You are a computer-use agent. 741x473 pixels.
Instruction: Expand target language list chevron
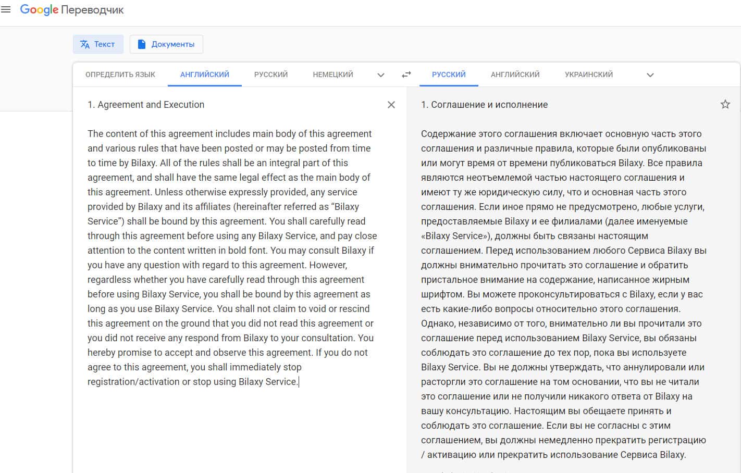650,75
